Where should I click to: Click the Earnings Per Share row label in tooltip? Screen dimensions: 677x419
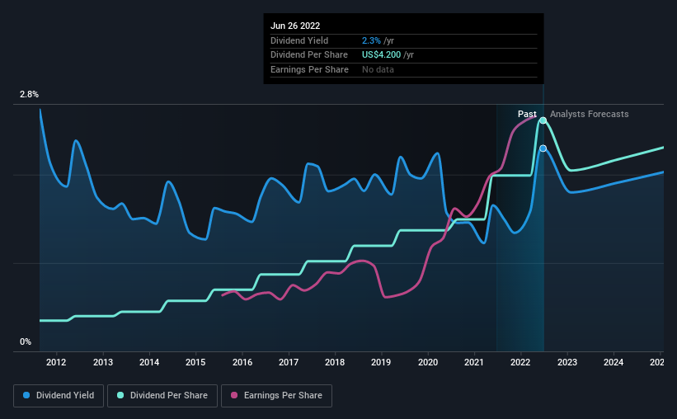point(309,69)
